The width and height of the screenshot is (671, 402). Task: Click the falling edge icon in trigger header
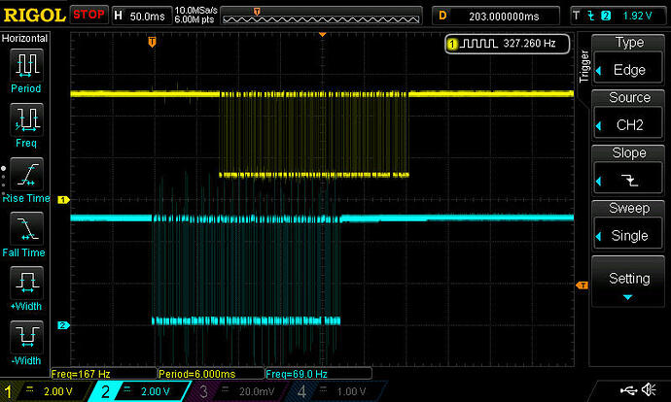[x=591, y=16]
